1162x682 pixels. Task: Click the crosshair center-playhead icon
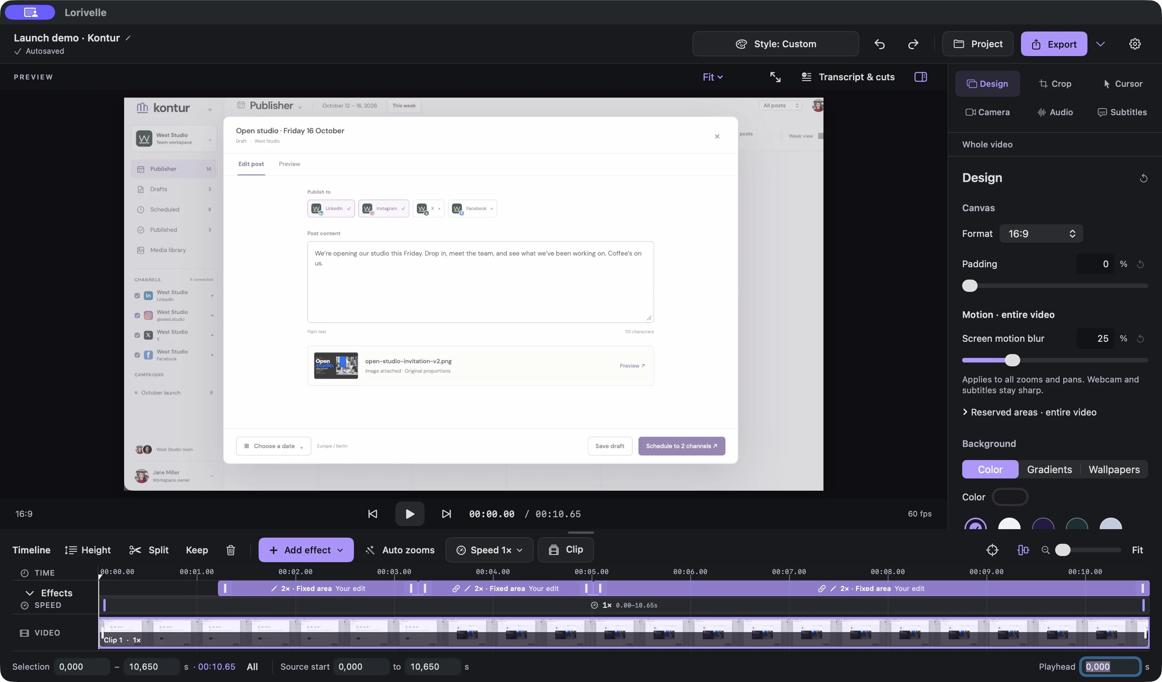(x=992, y=550)
